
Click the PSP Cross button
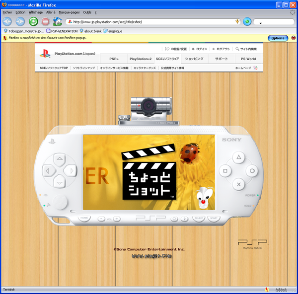[239, 184]
